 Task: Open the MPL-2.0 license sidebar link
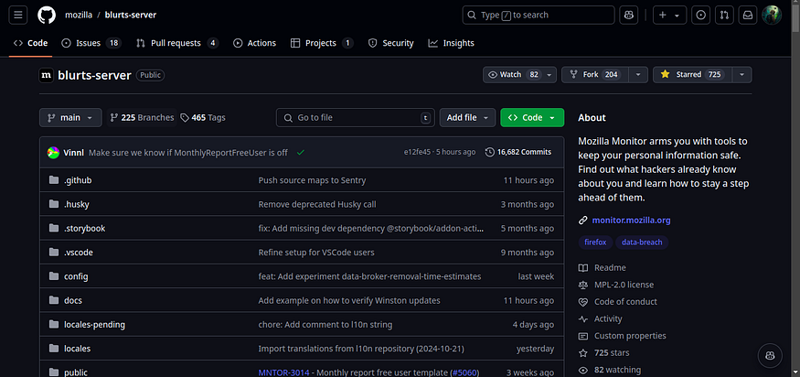point(616,285)
